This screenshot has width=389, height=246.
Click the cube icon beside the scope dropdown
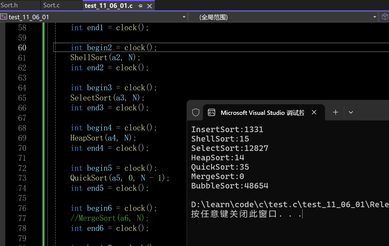click(x=385, y=17)
